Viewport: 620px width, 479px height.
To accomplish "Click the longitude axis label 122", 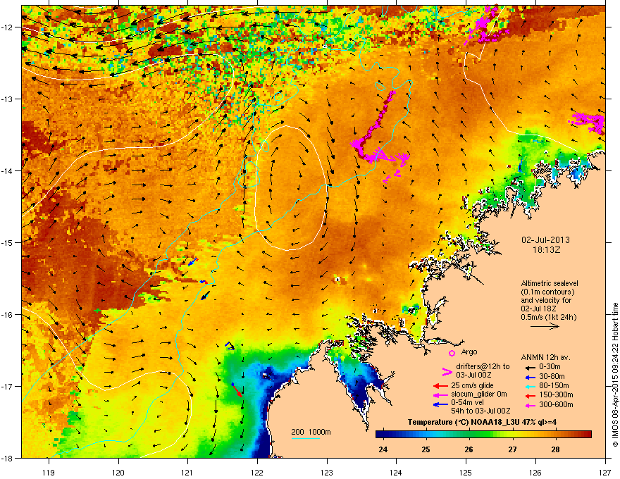I will point(257,473).
